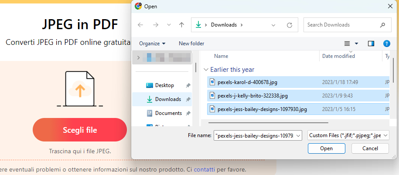This screenshot has width=399, height=175.
Task: Click the Open button
Action: click(x=326, y=148)
